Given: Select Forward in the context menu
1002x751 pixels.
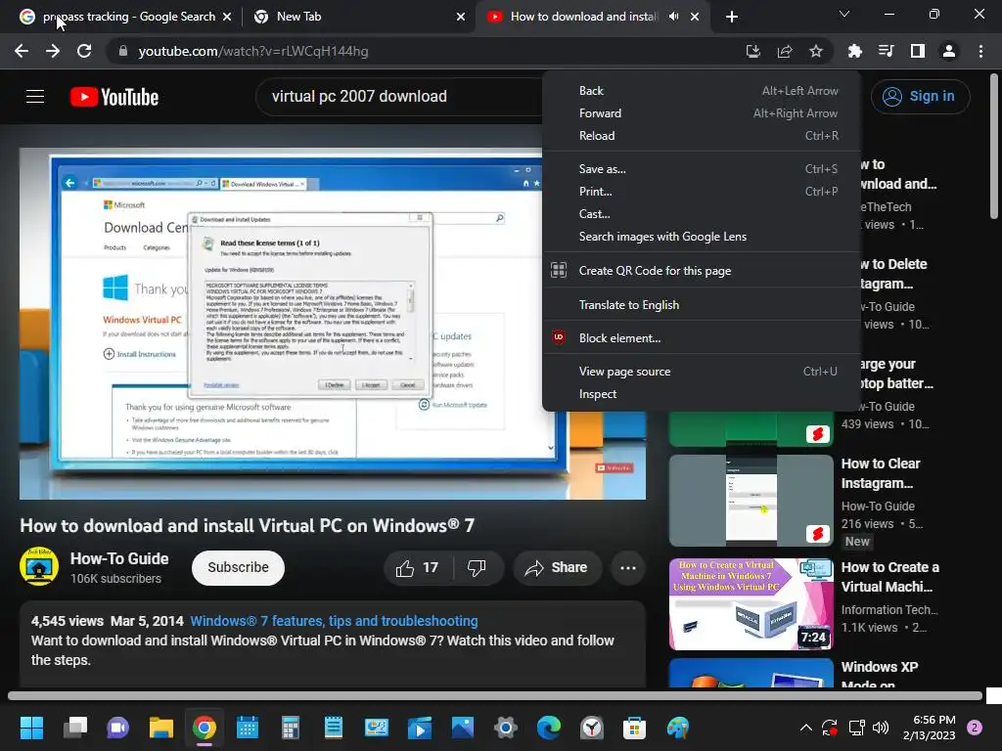Looking at the screenshot, I should pyautogui.click(x=701, y=113).
